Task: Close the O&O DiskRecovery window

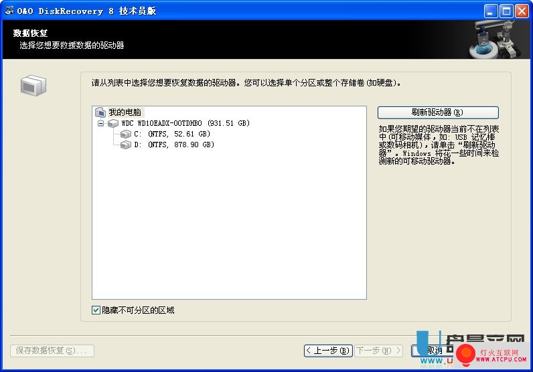Action: (522, 11)
